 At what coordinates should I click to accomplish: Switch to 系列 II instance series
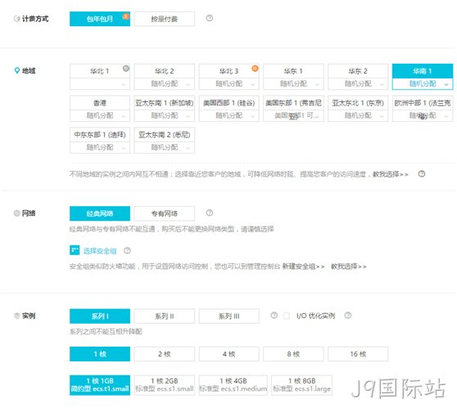coord(165,316)
